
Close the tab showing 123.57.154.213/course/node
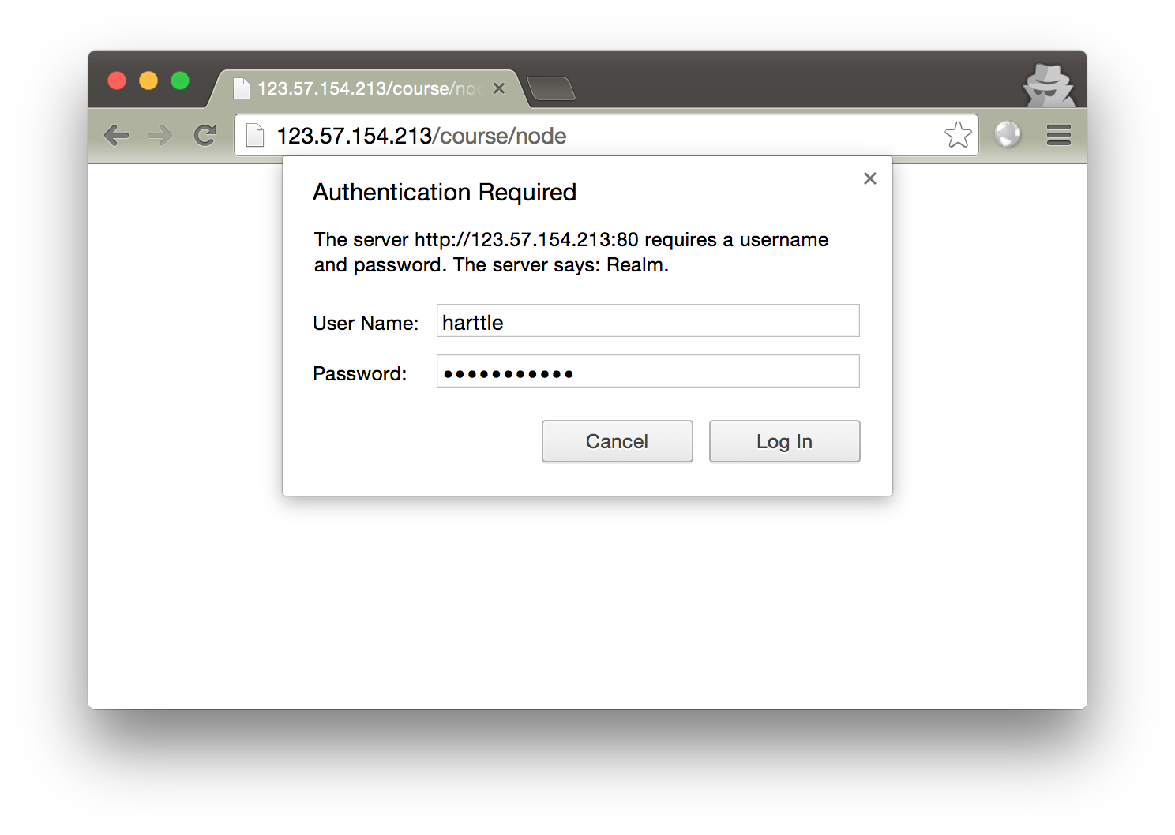point(499,88)
